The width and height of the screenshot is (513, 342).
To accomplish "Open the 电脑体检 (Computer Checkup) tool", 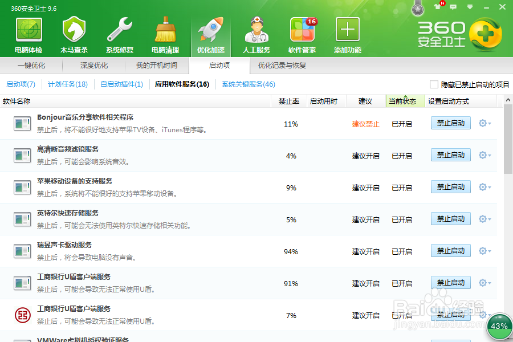I will [x=28, y=34].
